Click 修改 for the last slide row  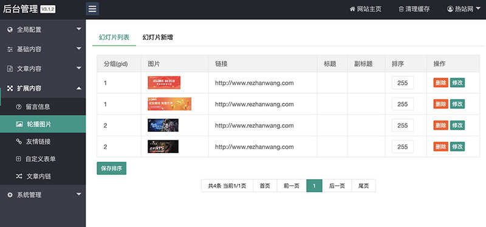[457, 146]
